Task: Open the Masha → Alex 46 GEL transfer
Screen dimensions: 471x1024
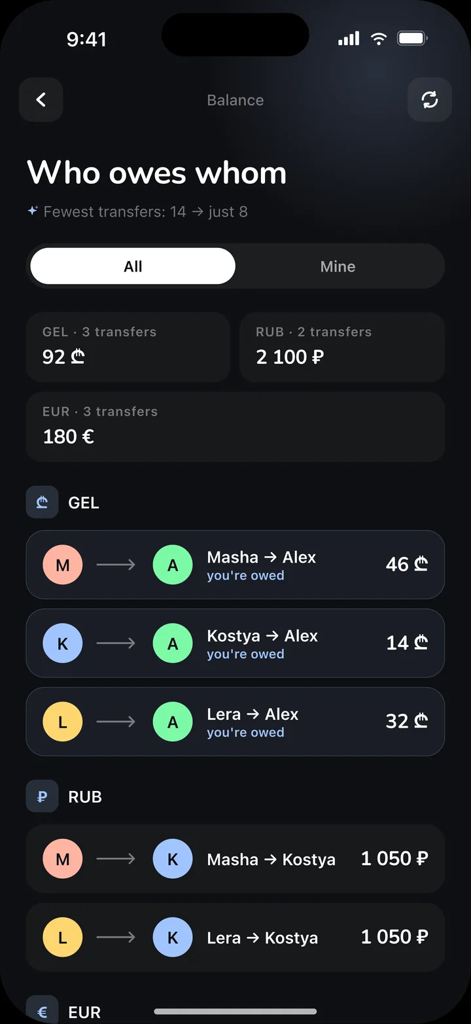Action: tap(235, 565)
